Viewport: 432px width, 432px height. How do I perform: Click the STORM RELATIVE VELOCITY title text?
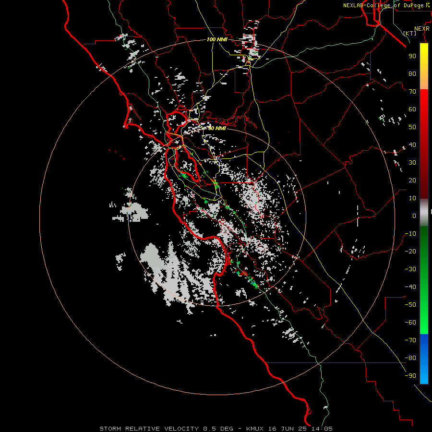pos(149,429)
